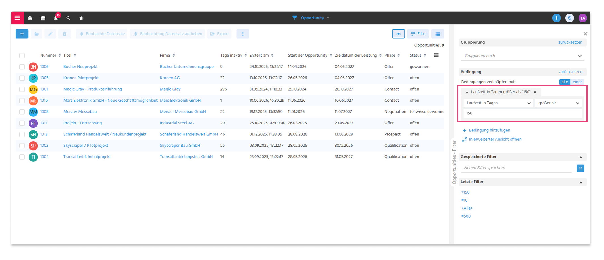The width and height of the screenshot is (604, 260).
Task: Click the search magnifier icon
Action: [68, 18]
